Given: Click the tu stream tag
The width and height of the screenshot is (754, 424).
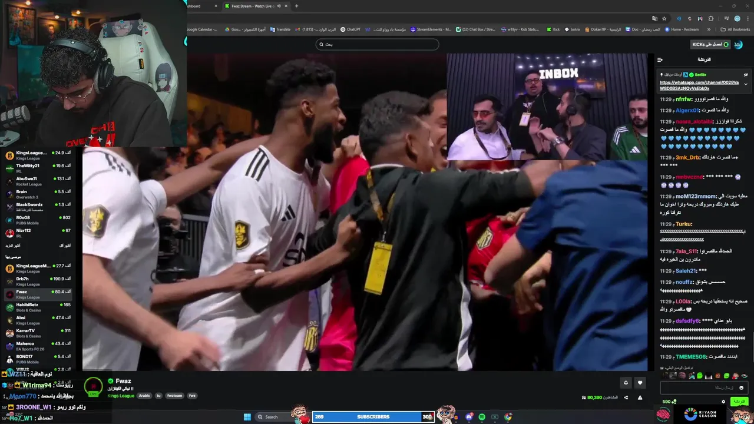Looking at the screenshot, I should [158, 396].
